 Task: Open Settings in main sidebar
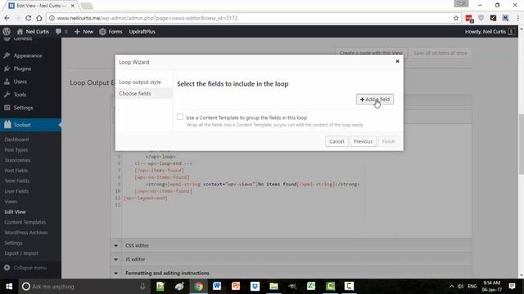23,108
